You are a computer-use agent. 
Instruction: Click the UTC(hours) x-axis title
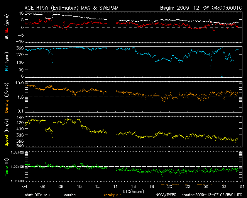133,192
